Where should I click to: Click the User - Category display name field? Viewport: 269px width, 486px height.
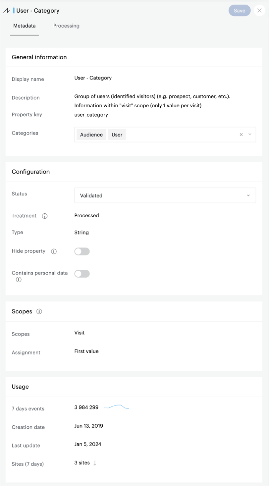coord(93,78)
